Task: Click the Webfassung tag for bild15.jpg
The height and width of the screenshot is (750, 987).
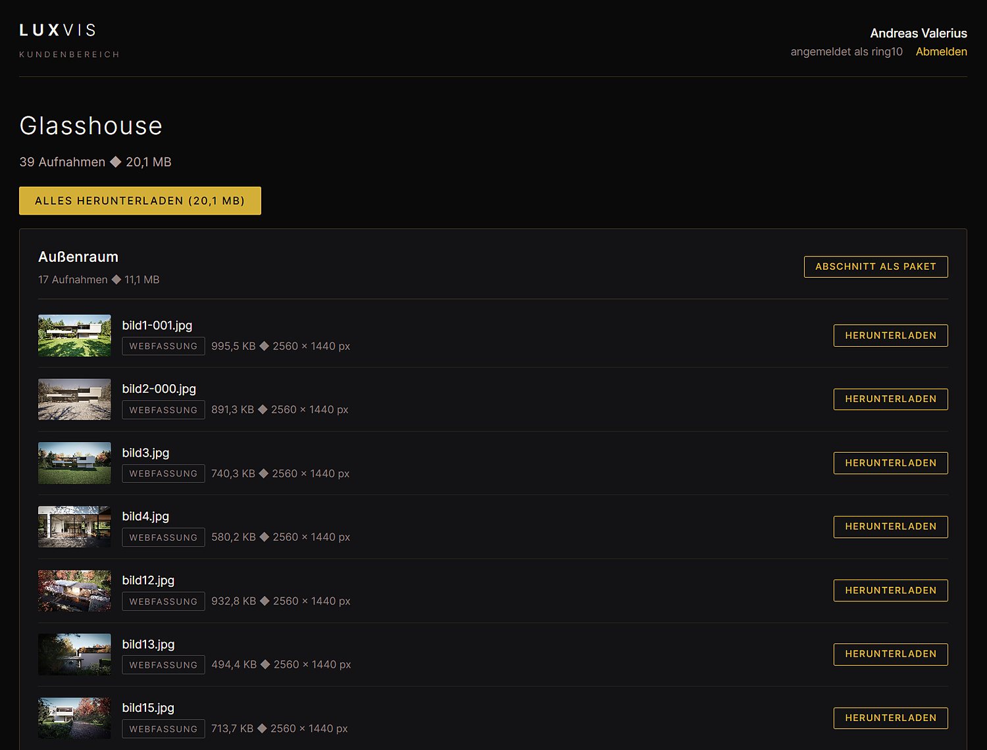Action: [x=163, y=729]
